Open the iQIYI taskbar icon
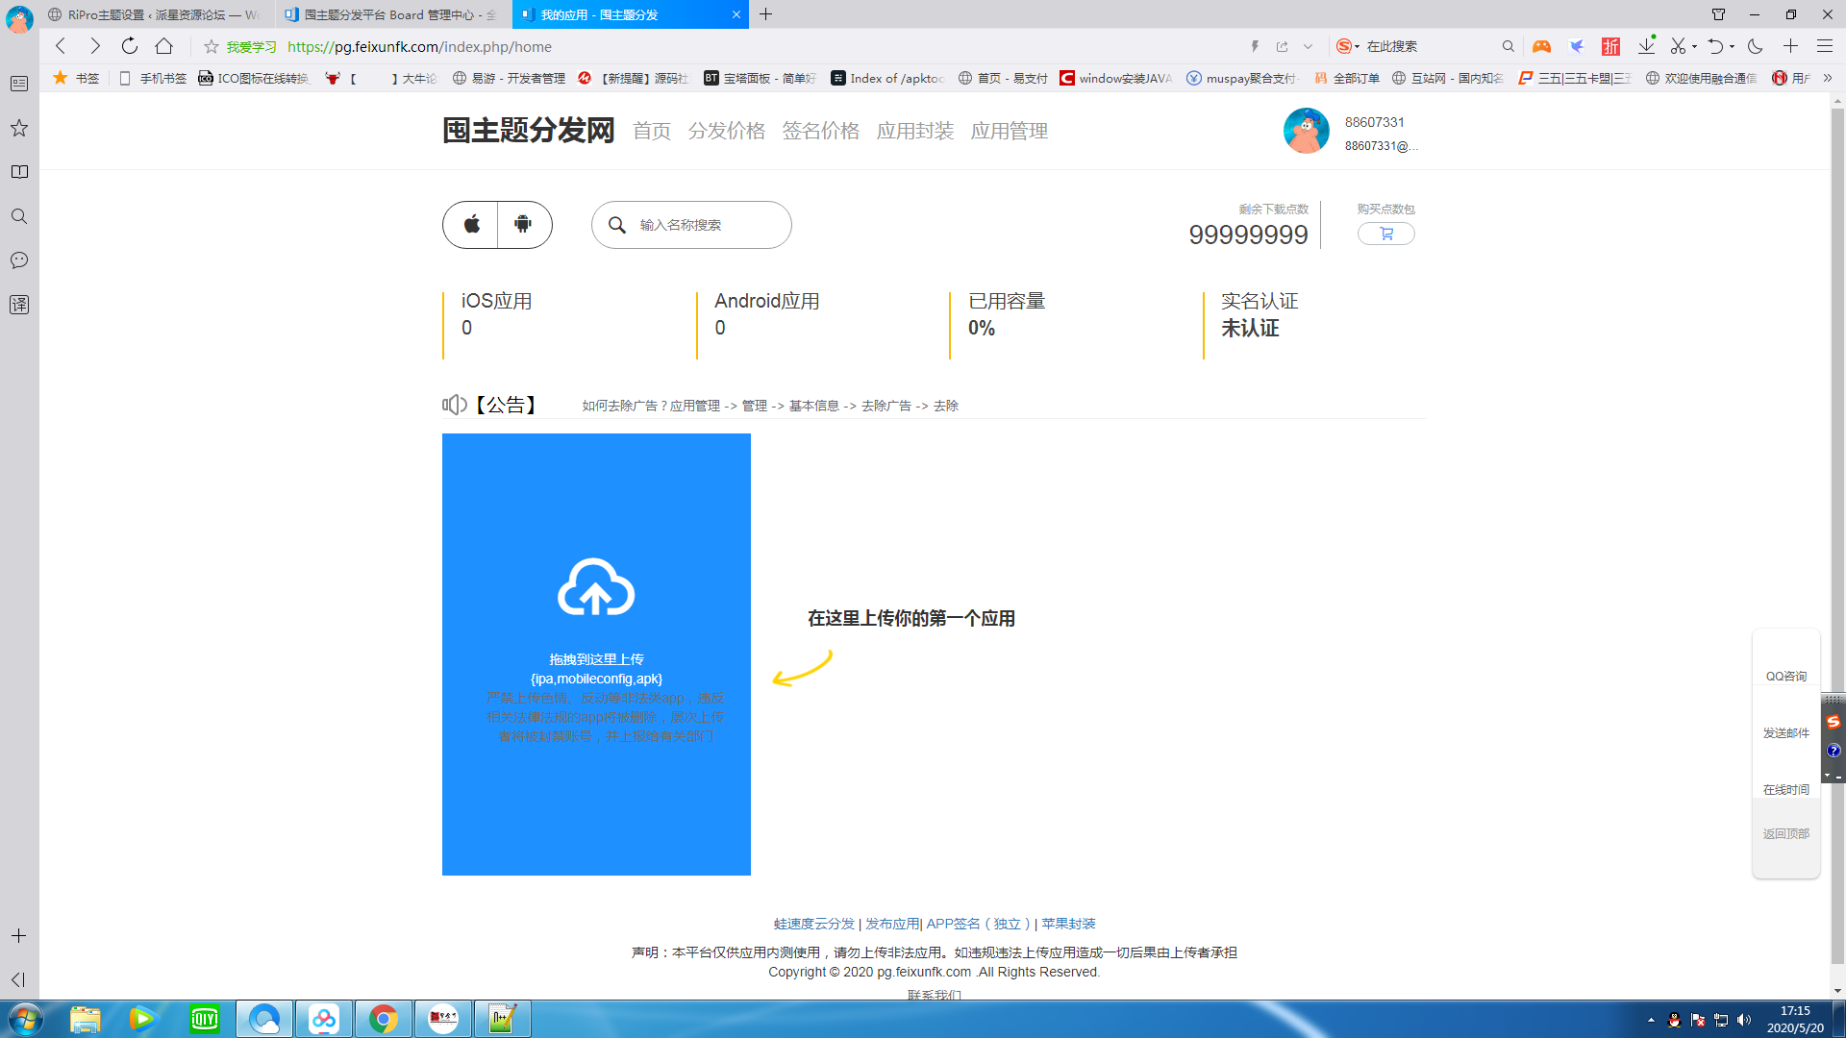This screenshot has height=1038, width=1846. 205,1019
